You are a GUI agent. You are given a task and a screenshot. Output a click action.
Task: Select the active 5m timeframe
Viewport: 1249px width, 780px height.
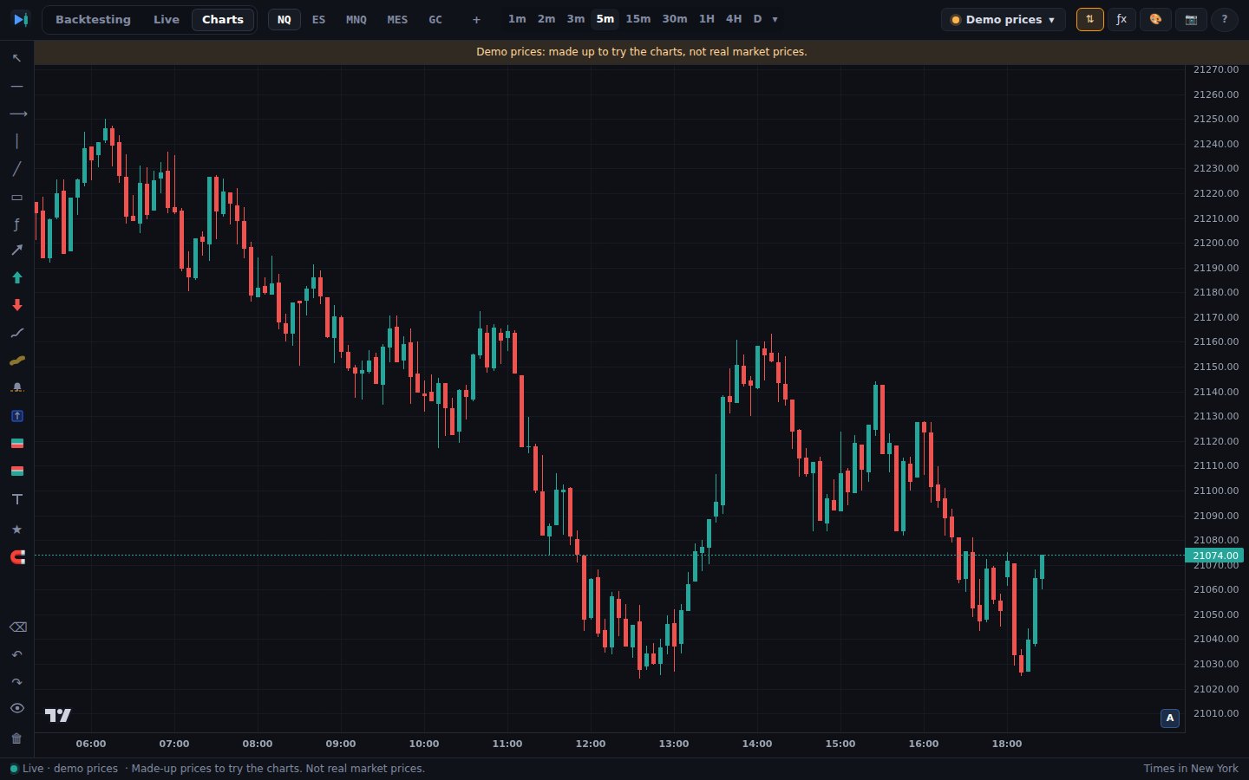click(x=605, y=19)
